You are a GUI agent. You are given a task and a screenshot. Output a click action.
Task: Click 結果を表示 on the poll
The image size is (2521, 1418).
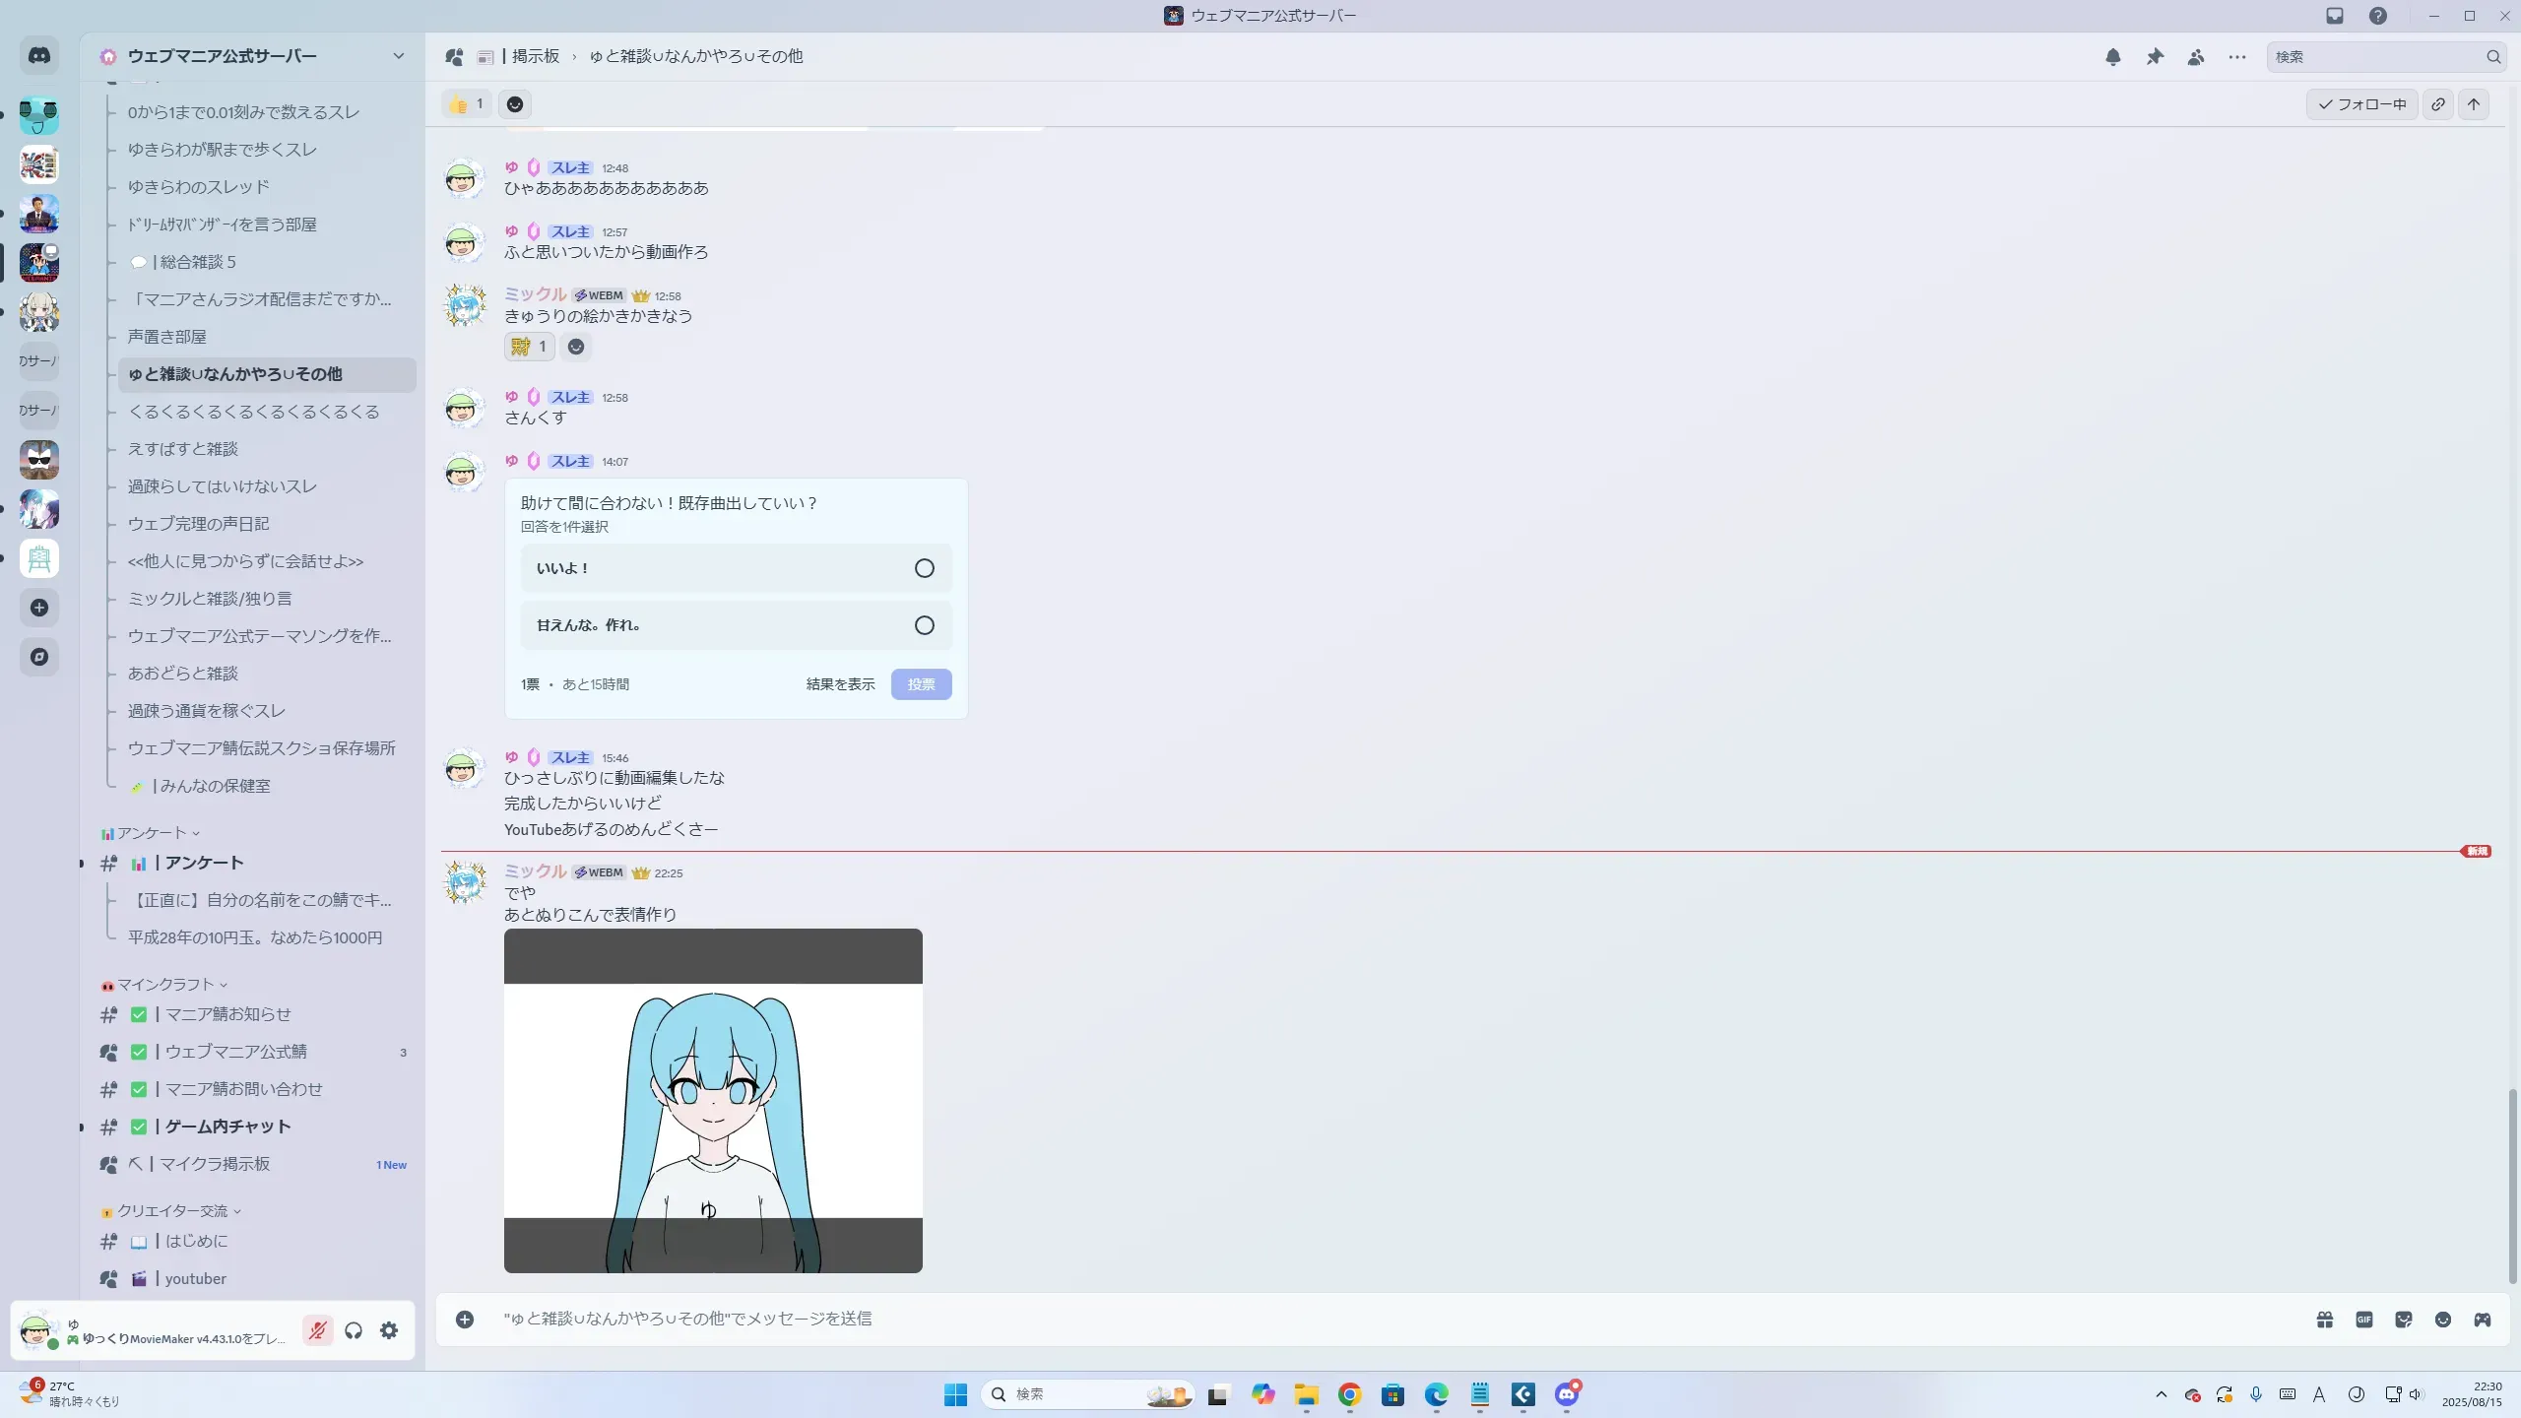click(x=840, y=684)
